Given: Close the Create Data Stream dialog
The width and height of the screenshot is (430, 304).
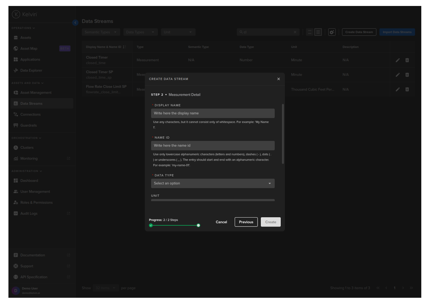Looking at the screenshot, I should [x=278, y=79].
